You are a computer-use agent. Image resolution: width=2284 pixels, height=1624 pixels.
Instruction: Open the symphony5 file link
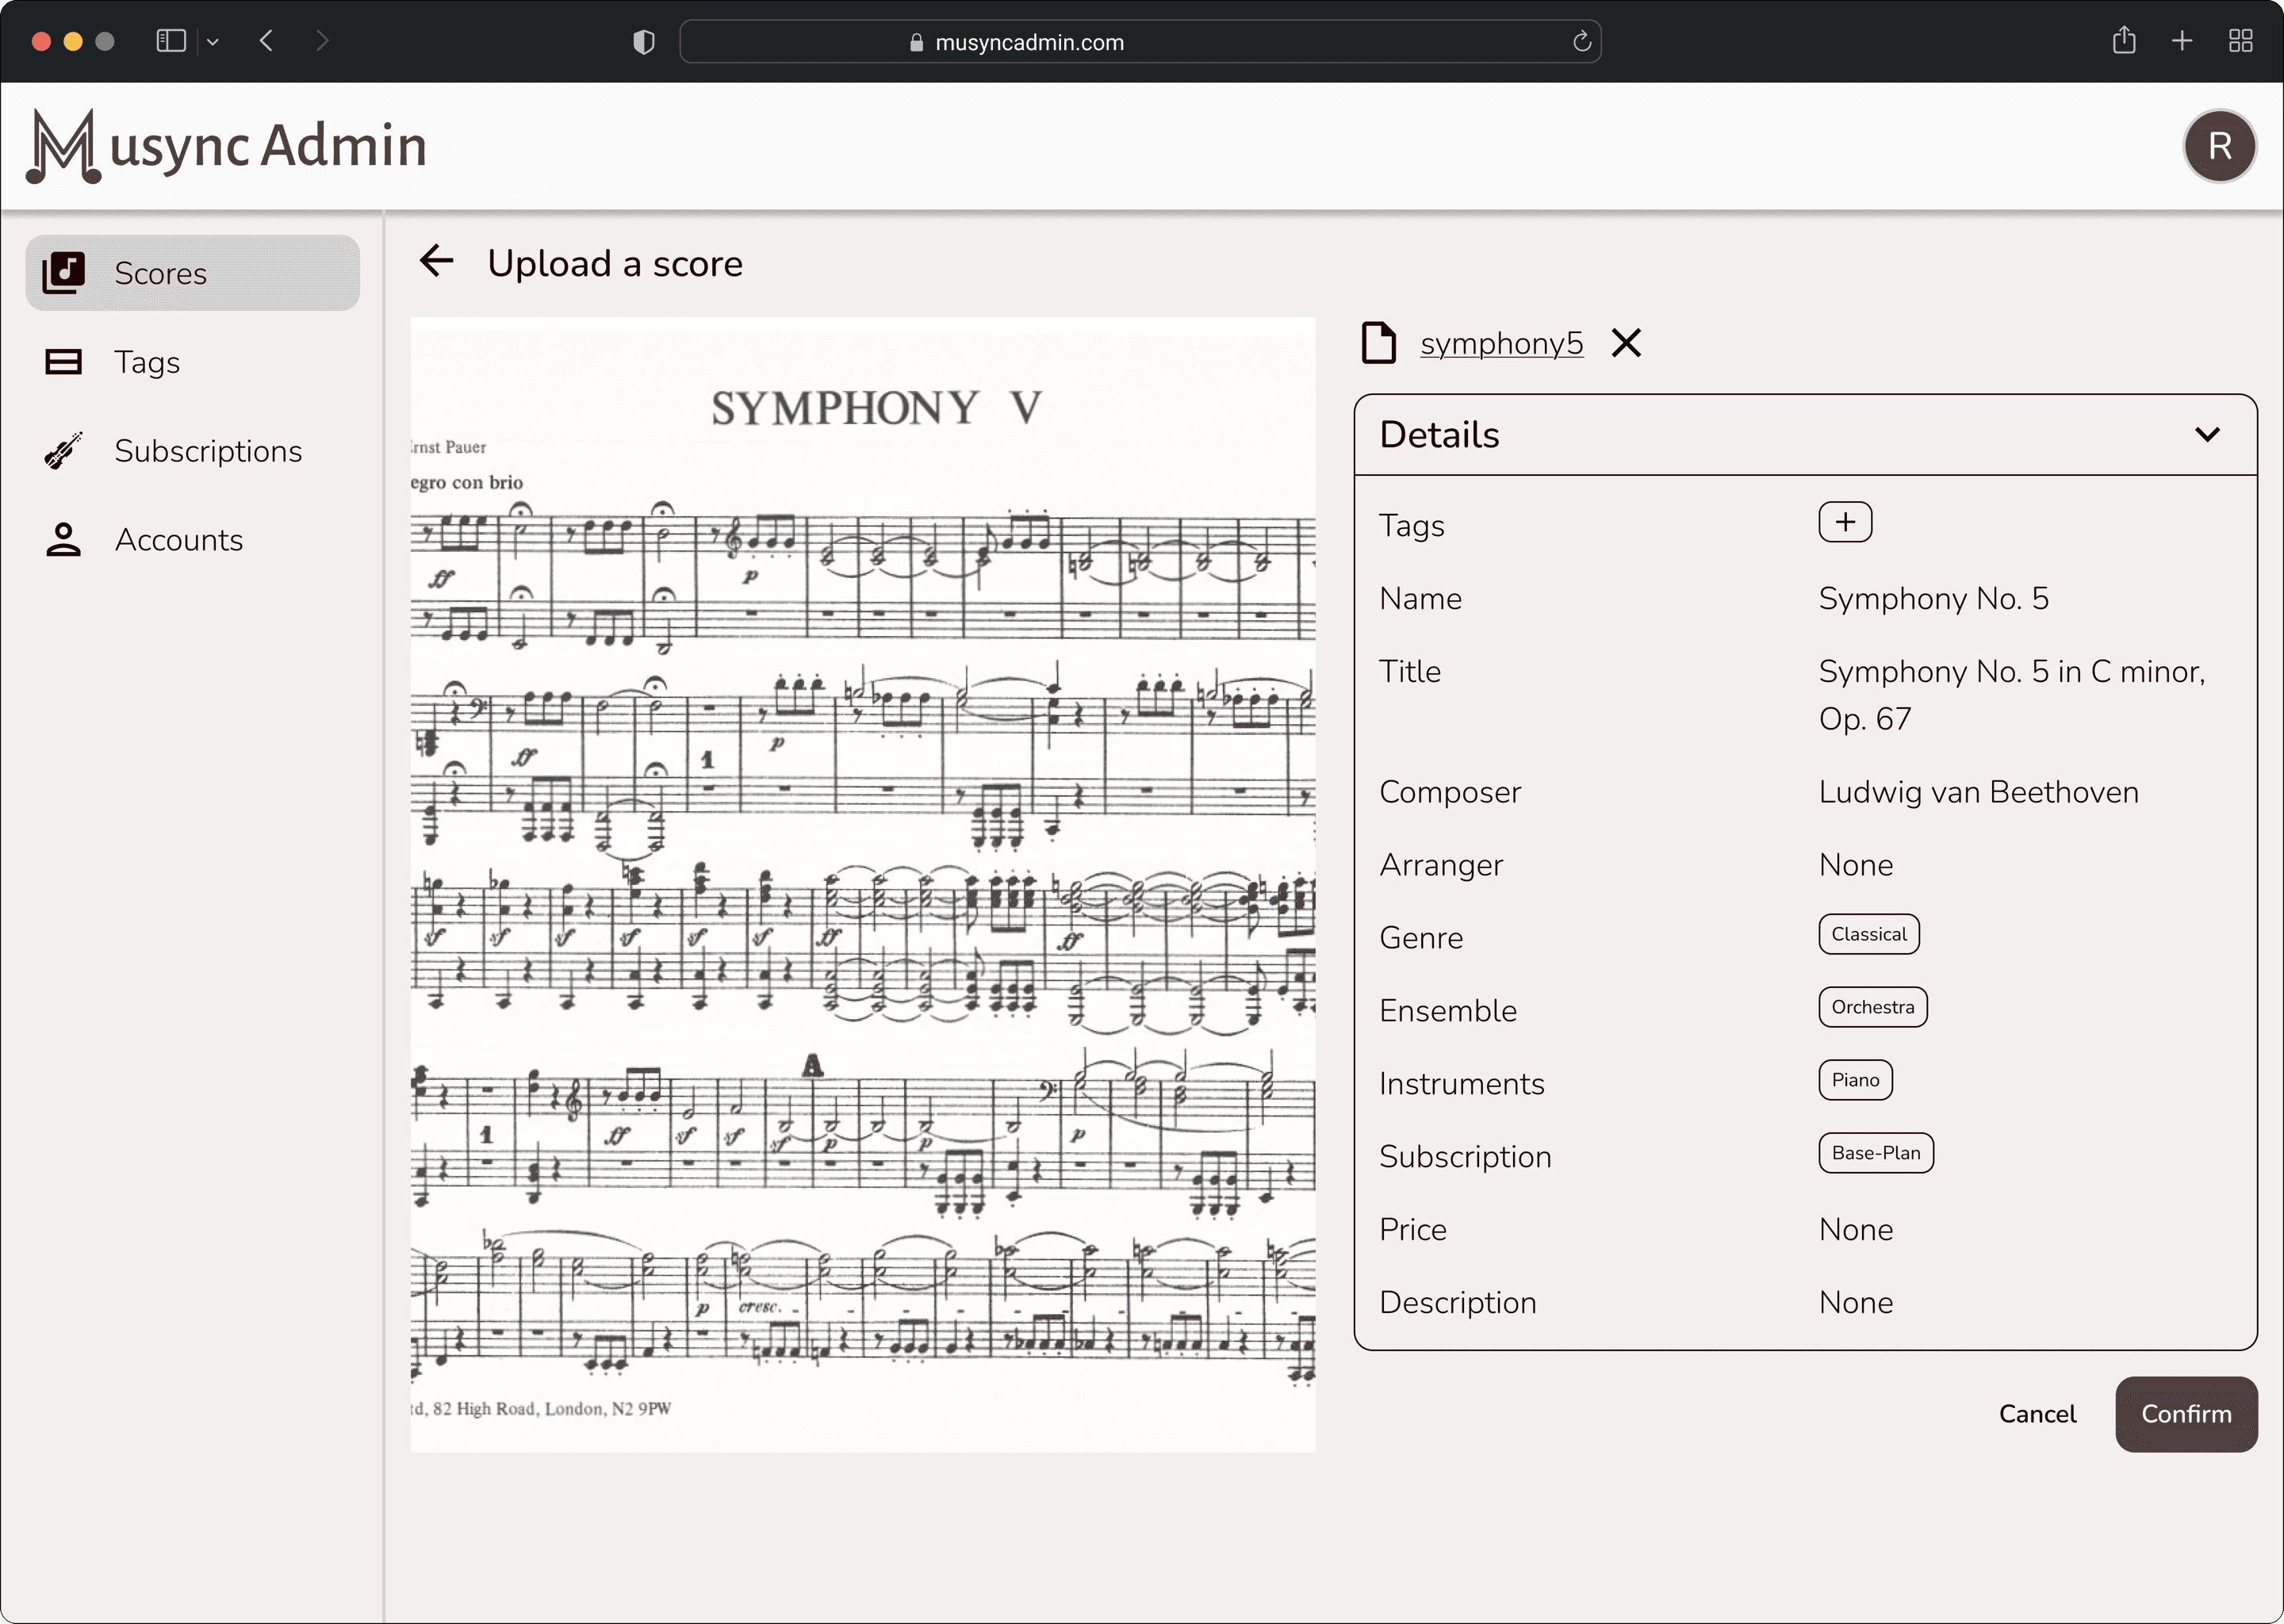[x=1501, y=343]
